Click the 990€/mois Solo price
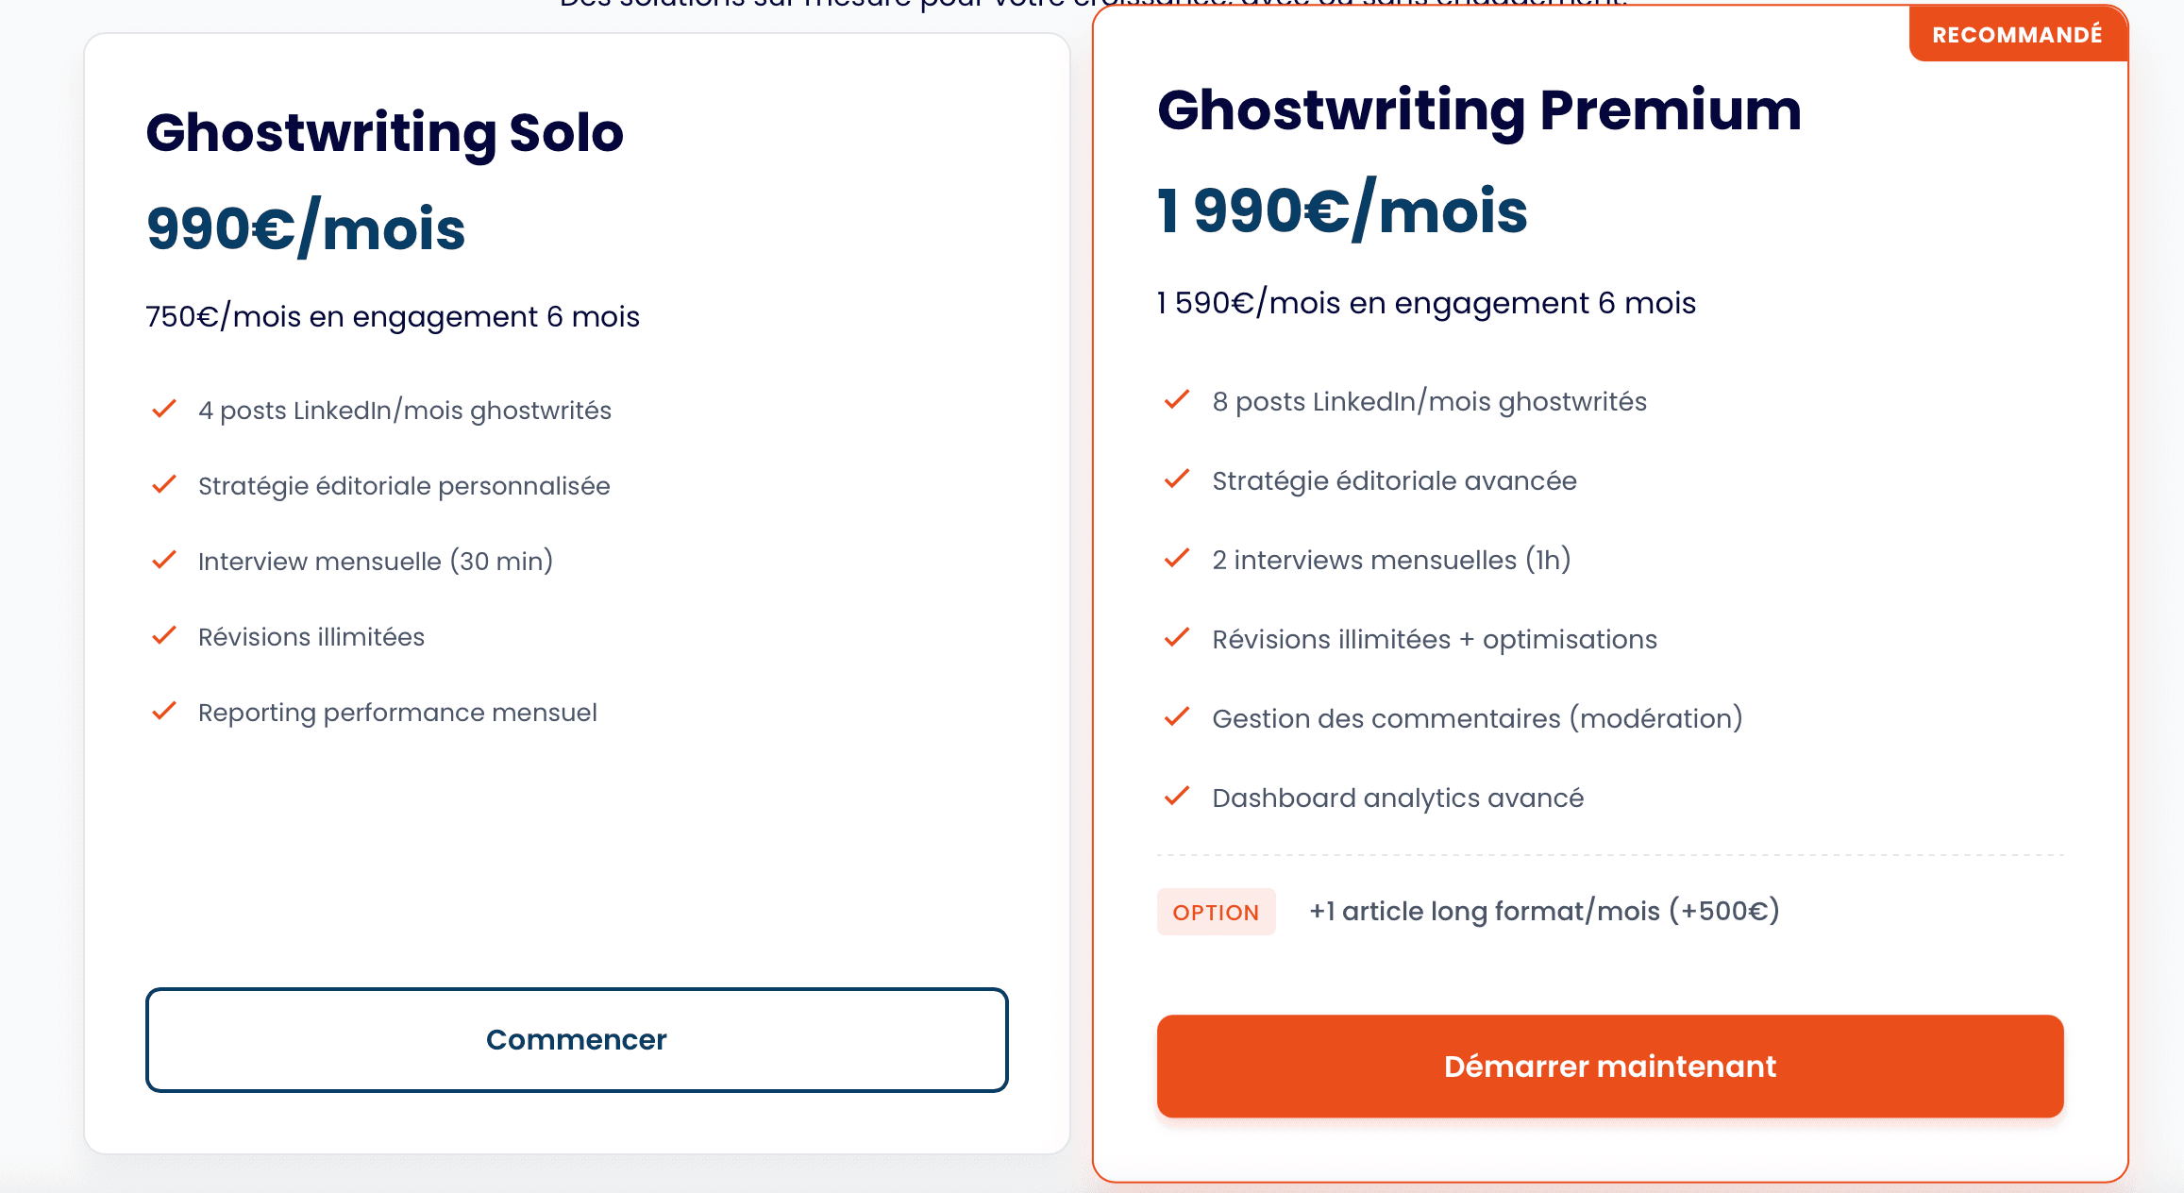 (x=306, y=228)
